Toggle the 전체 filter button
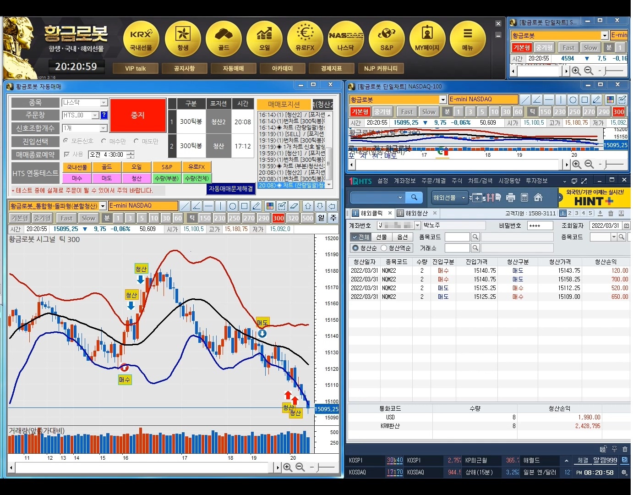Screen dimensions: 633x495 360,237
